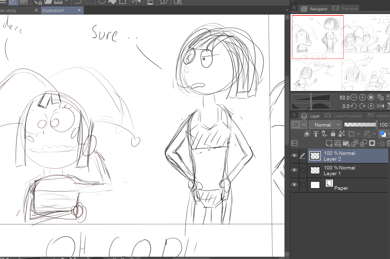Click the Clear (spinner) icon in command bar
The height and width of the screenshot is (259, 390).
tap(102, 2)
